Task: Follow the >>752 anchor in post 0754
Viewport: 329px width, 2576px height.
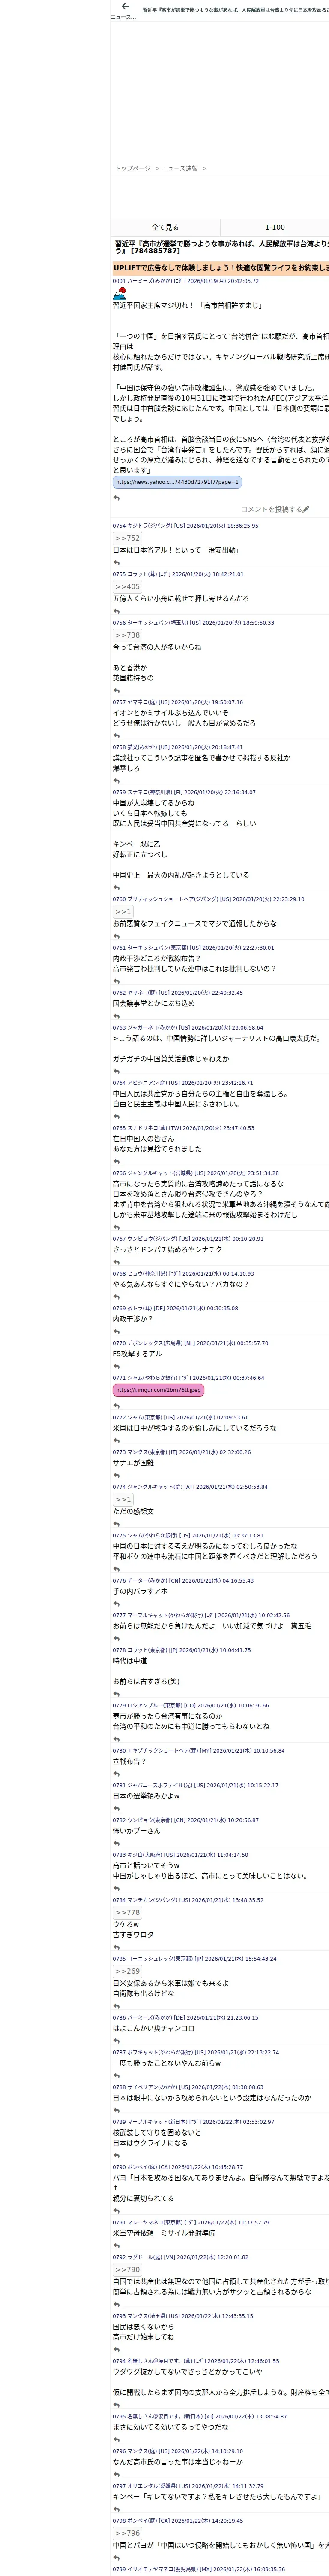Action: [x=127, y=538]
